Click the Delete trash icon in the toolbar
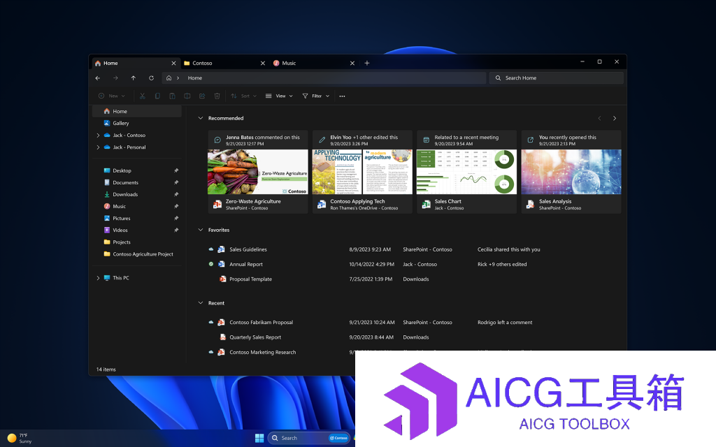 pyautogui.click(x=217, y=96)
